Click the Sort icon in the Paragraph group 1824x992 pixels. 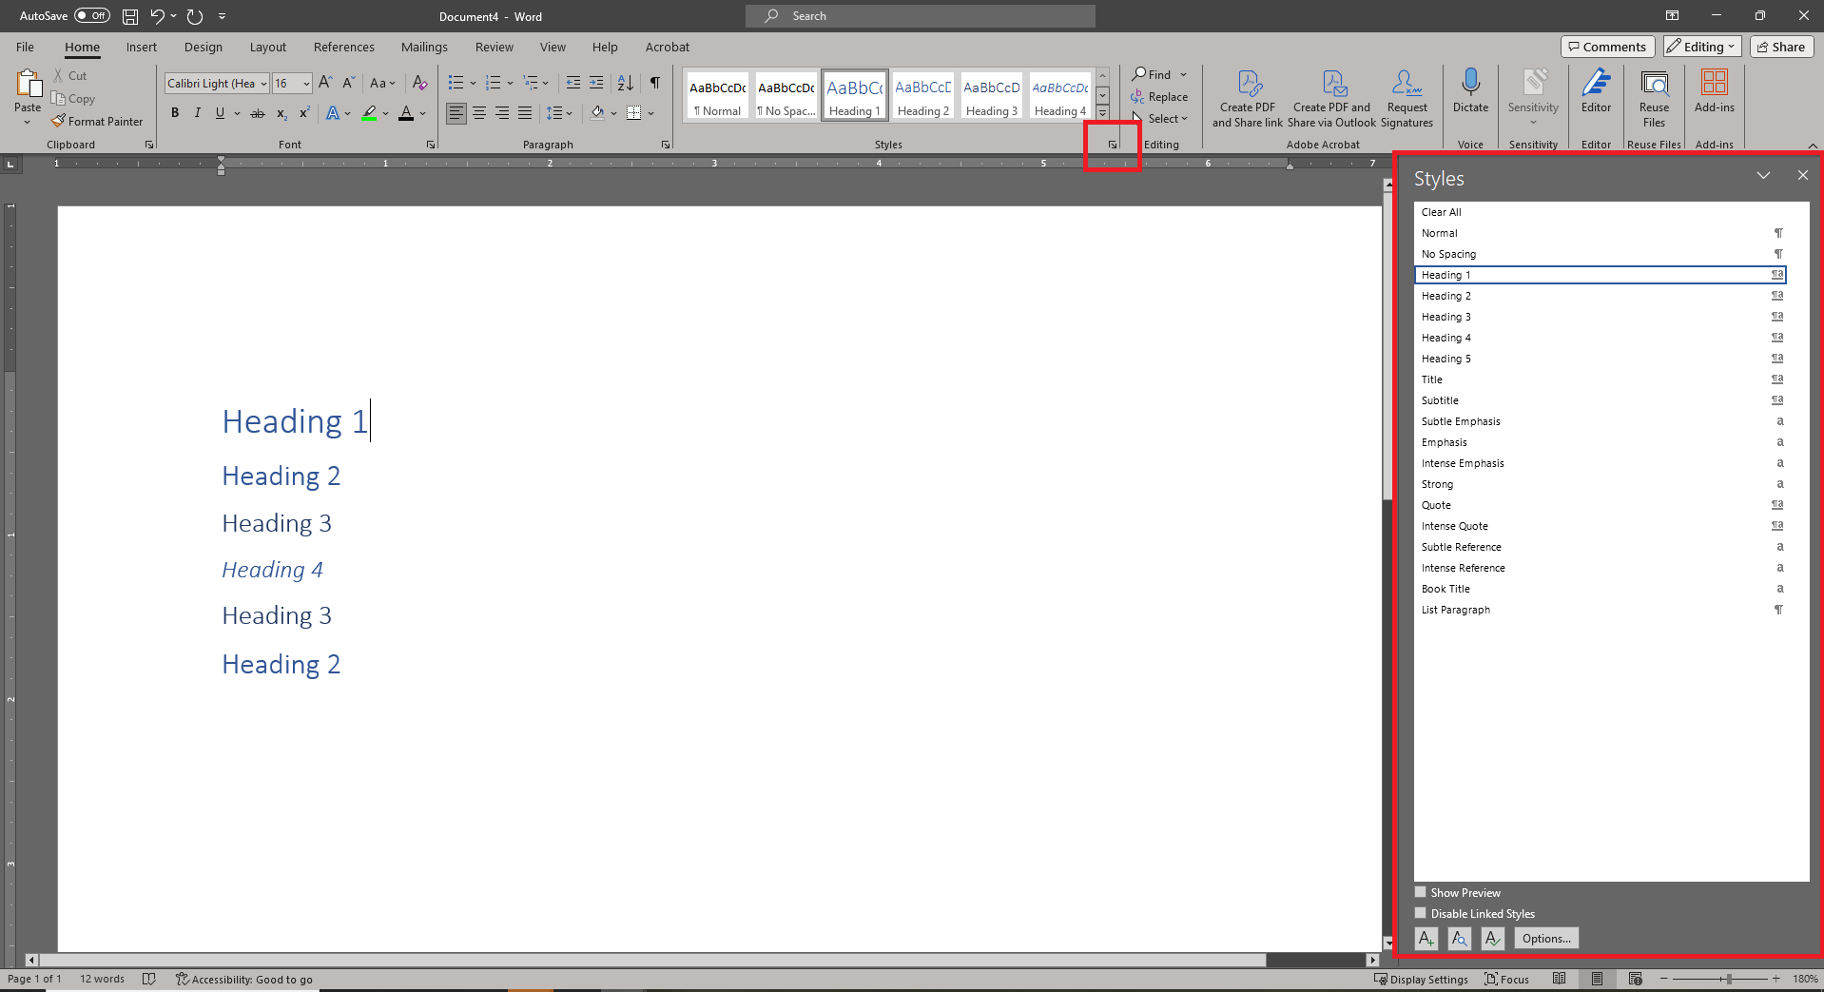(625, 83)
